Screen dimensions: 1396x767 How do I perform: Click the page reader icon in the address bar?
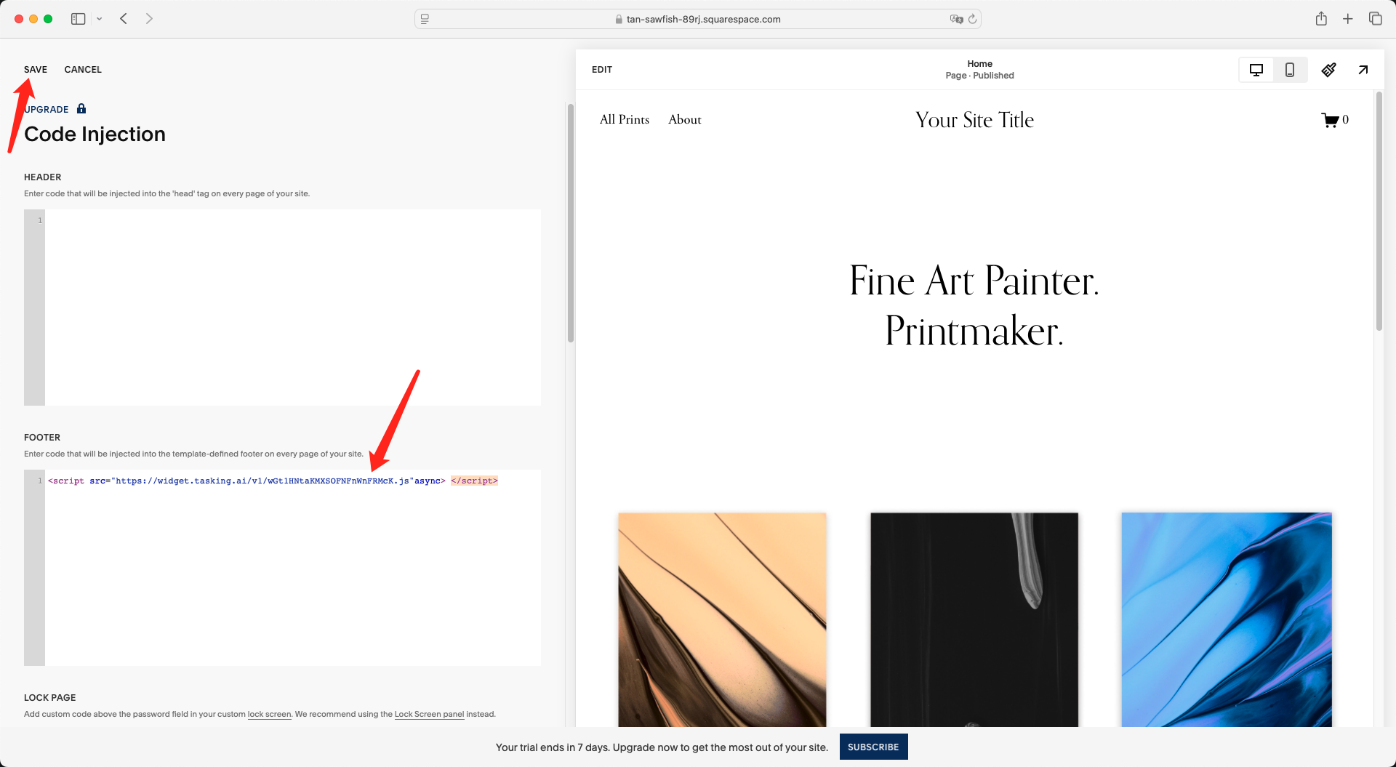point(425,19)
